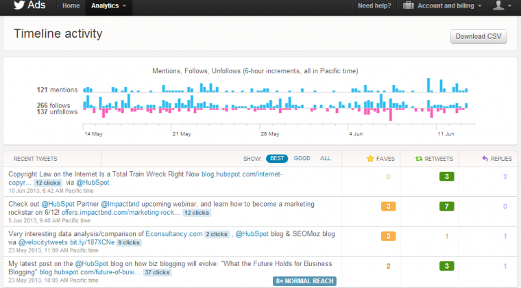Click the Replies arrow column icon

485,159
